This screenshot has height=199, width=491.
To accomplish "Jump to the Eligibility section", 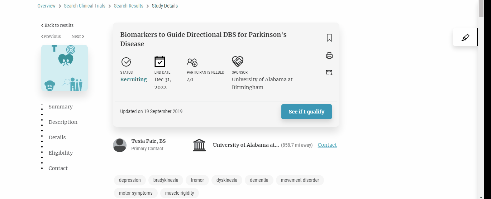I will (x=61, y=153).
